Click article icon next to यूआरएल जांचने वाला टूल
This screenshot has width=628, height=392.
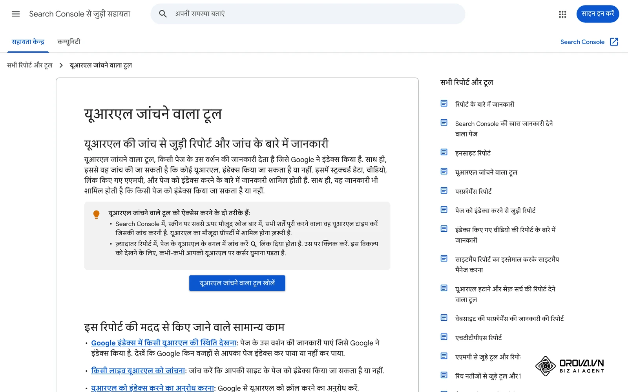[x=444, y=171]
